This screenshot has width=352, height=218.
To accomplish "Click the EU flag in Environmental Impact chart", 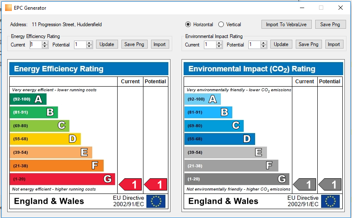I will click(330, 201).
